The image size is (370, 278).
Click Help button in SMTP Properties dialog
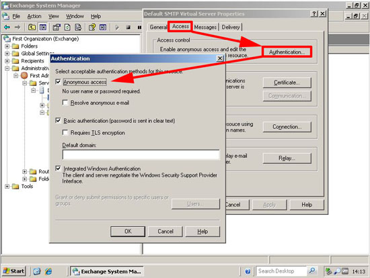pyautogui.click(x=307, y=205)
